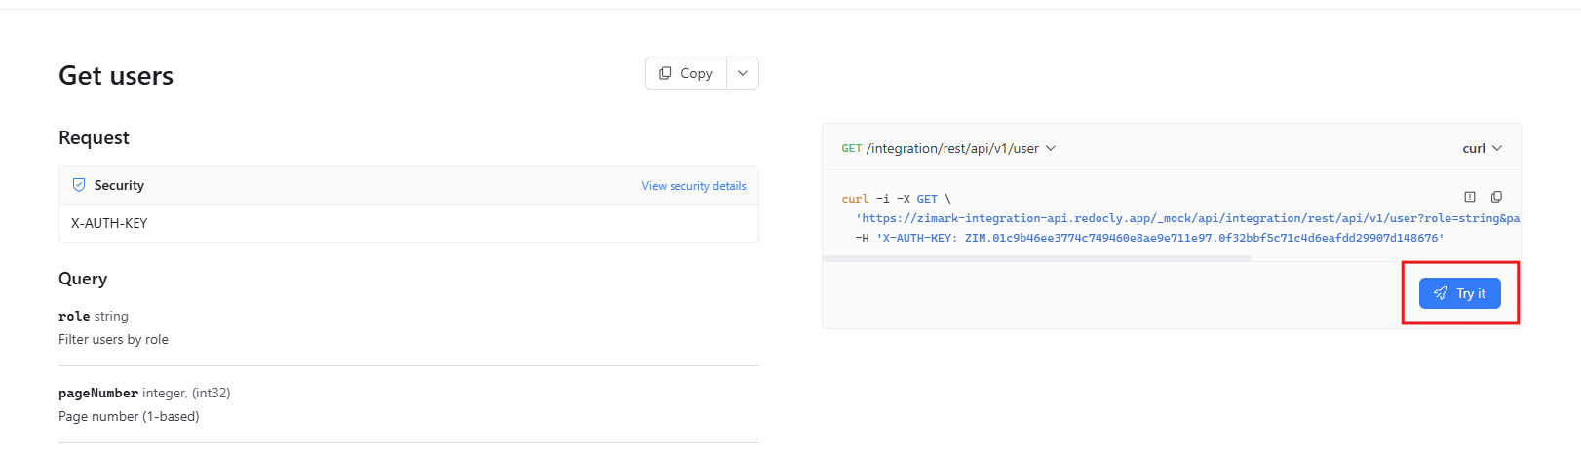Click the Query section heading

(x=83, y=279)
